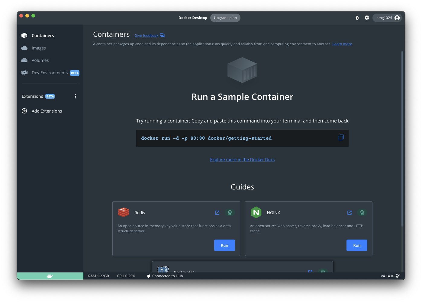Click the Volumes drive icon

coord(24,60)
